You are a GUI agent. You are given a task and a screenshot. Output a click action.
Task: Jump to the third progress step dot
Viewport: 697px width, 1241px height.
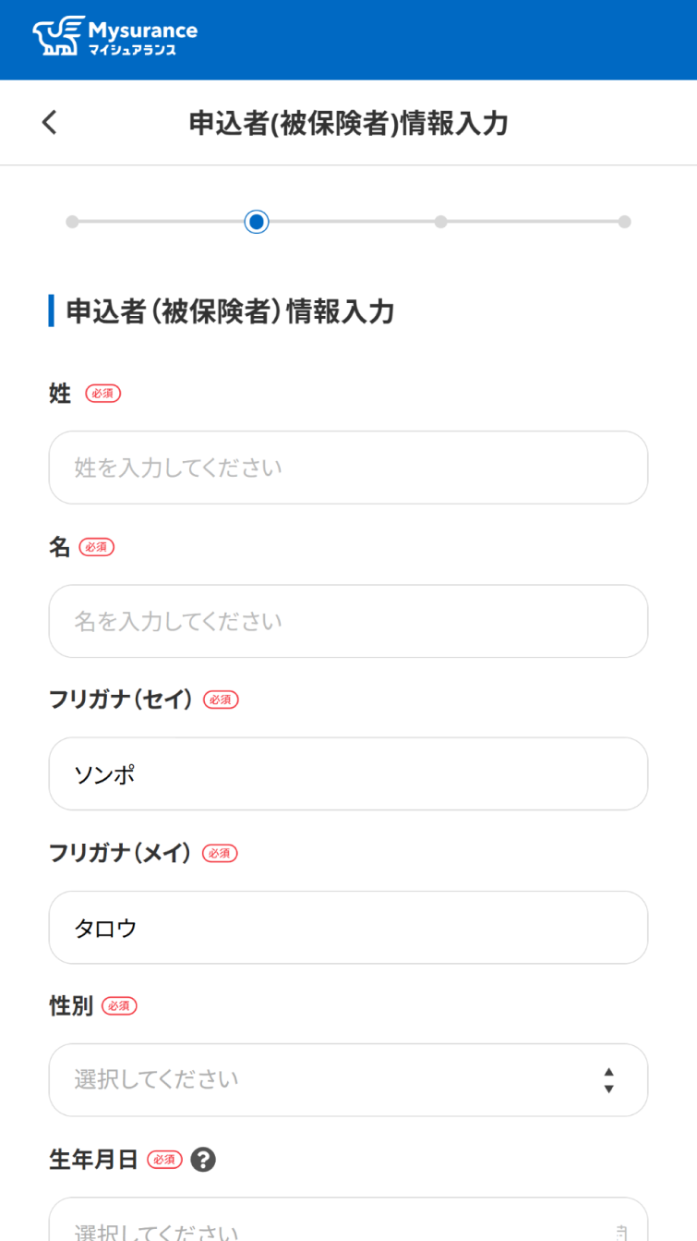click(x=440, y=222)
